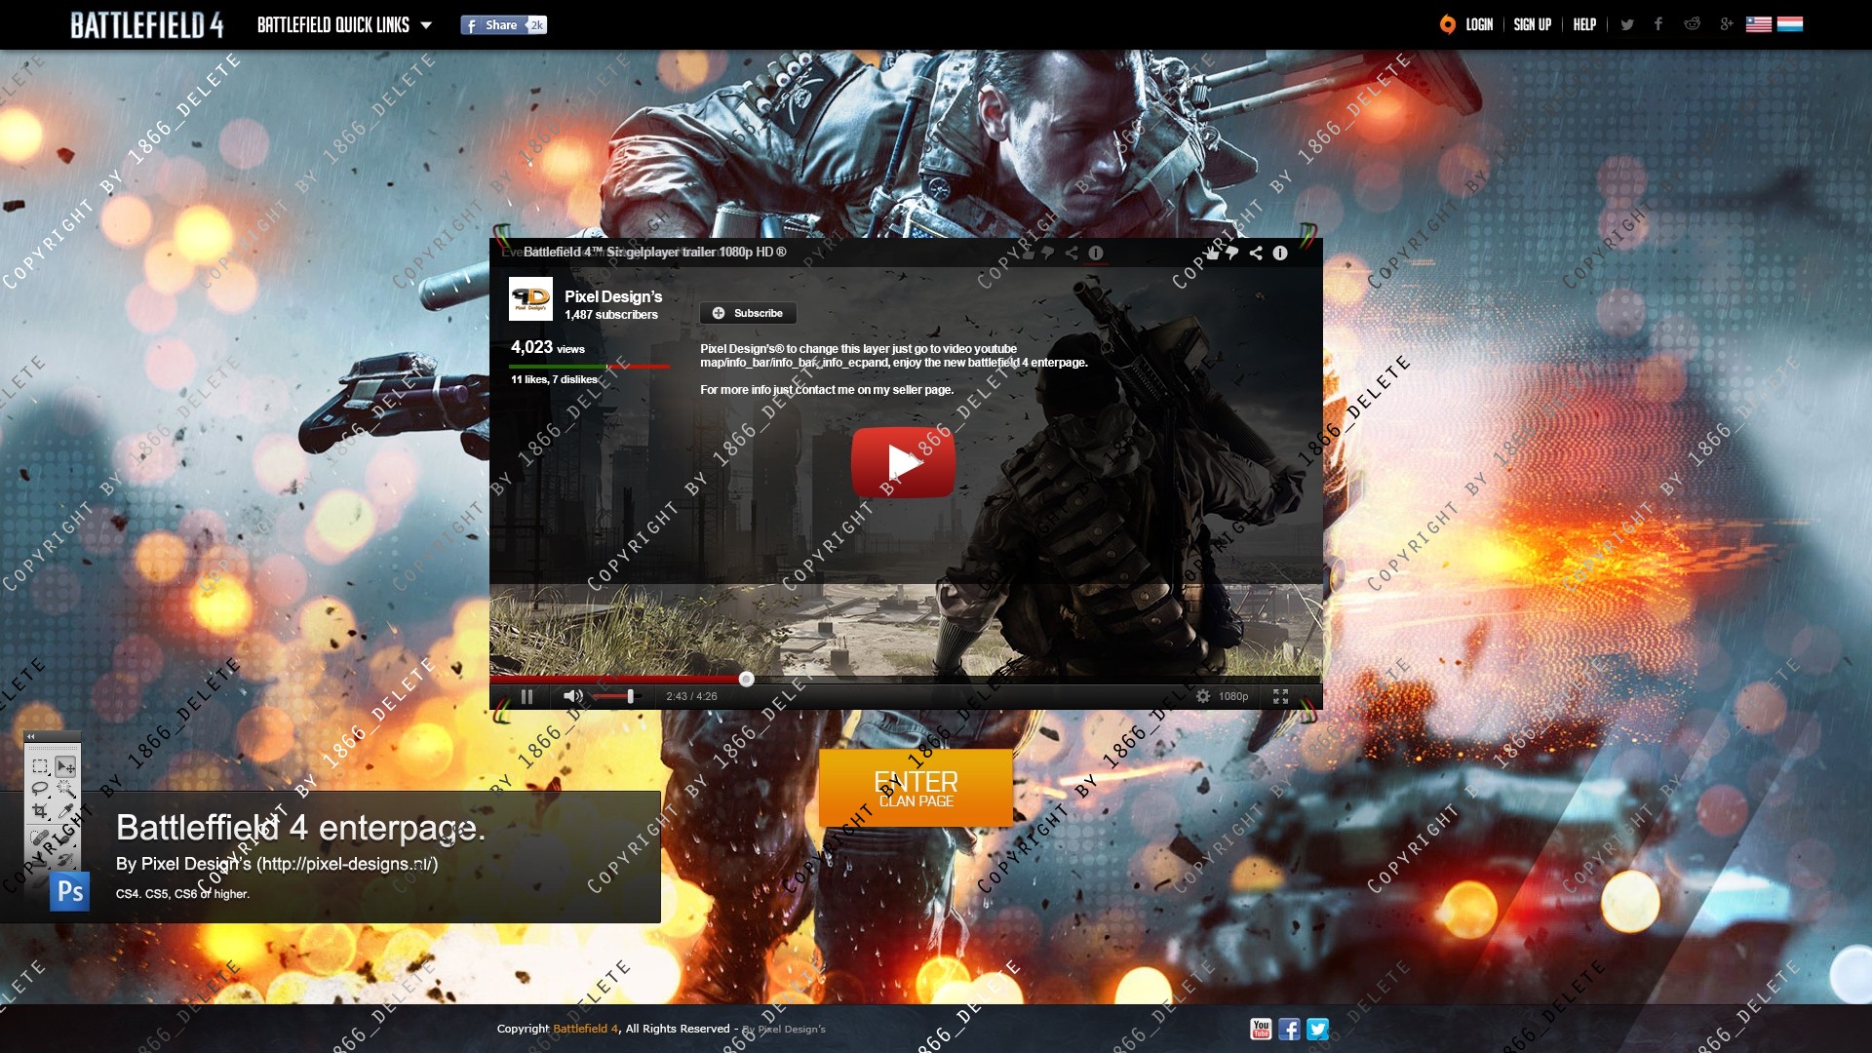Click the Origin icon next to Login
This screenshot has height=1053, width=1872.
coord(1447,24)
